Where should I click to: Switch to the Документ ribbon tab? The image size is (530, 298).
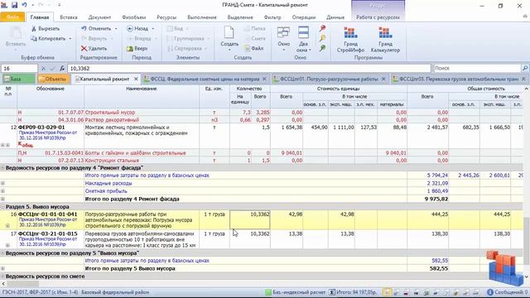[99, 17]
